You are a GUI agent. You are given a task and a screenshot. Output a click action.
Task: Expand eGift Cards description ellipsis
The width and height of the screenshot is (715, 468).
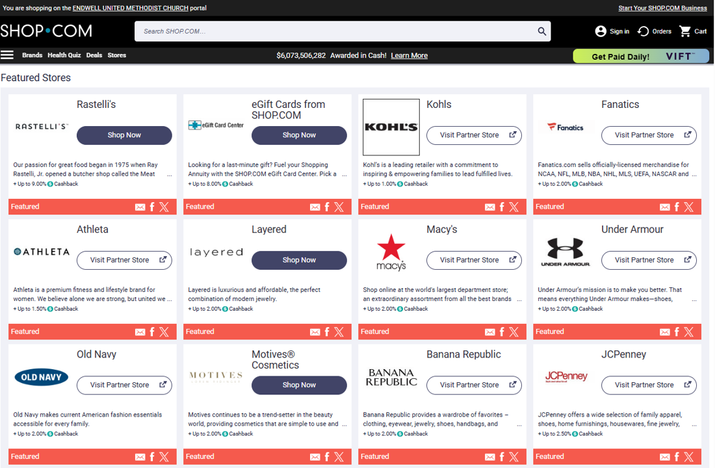pyautogui.click(x=344, y=175)
